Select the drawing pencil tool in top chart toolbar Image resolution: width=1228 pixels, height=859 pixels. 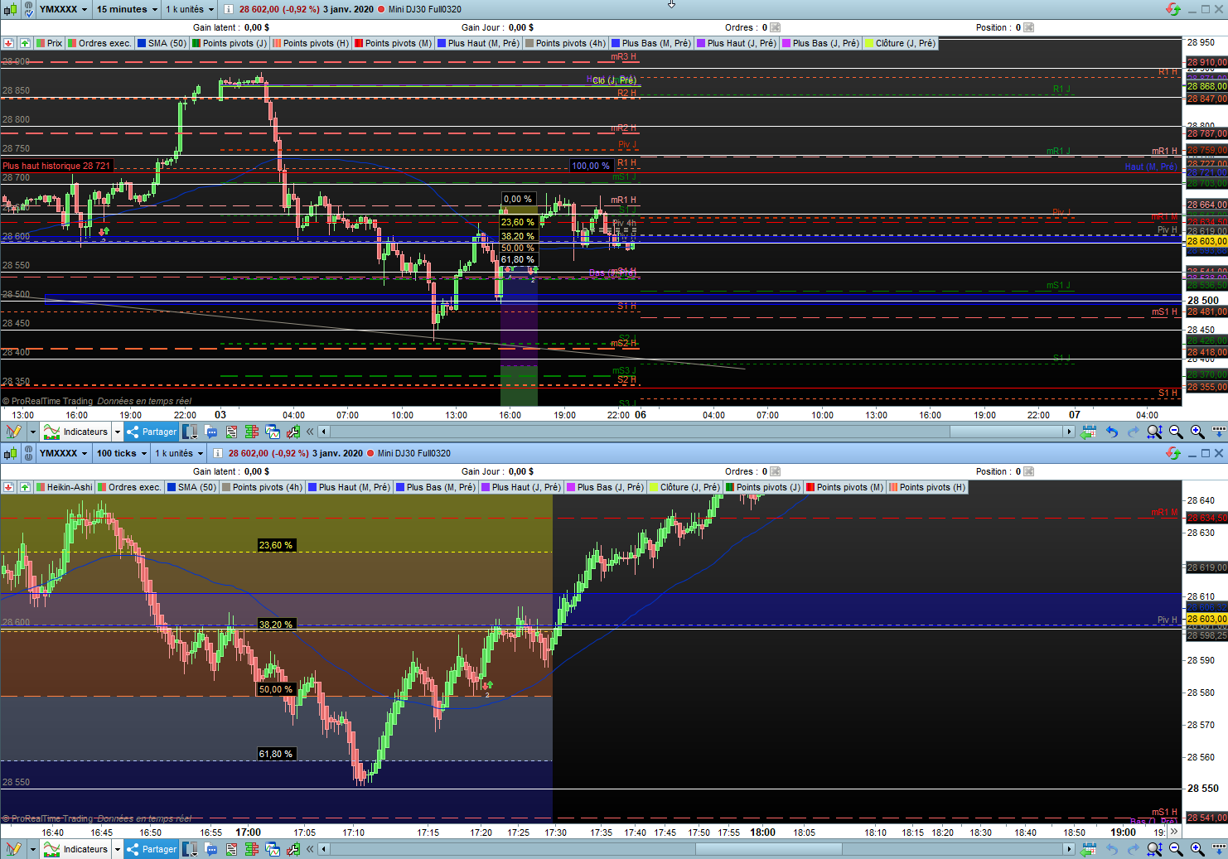[x=13, y=432]
